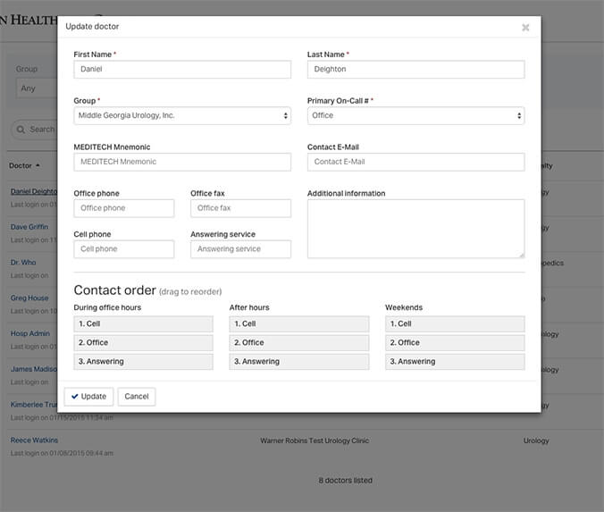The image size is (604, 512).
Task: Click the Office phone field
Action: pyautogui.click(x=123, y=208)
